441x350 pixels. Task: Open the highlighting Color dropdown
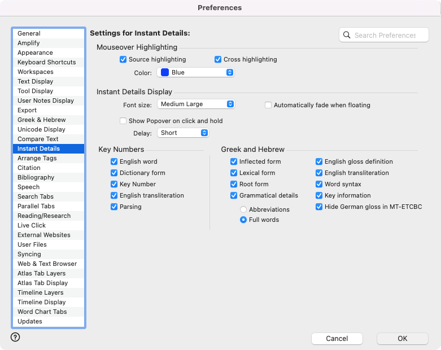point(195,72)
